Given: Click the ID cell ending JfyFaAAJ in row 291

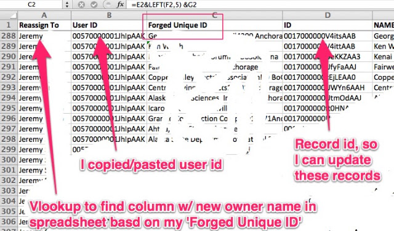Looking at the screenshot, I should [x=328, y=67].
